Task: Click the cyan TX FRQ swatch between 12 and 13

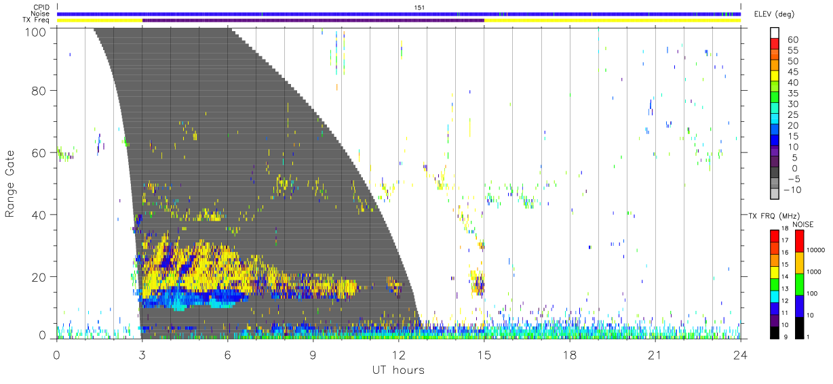Action: tap(774, 296)
